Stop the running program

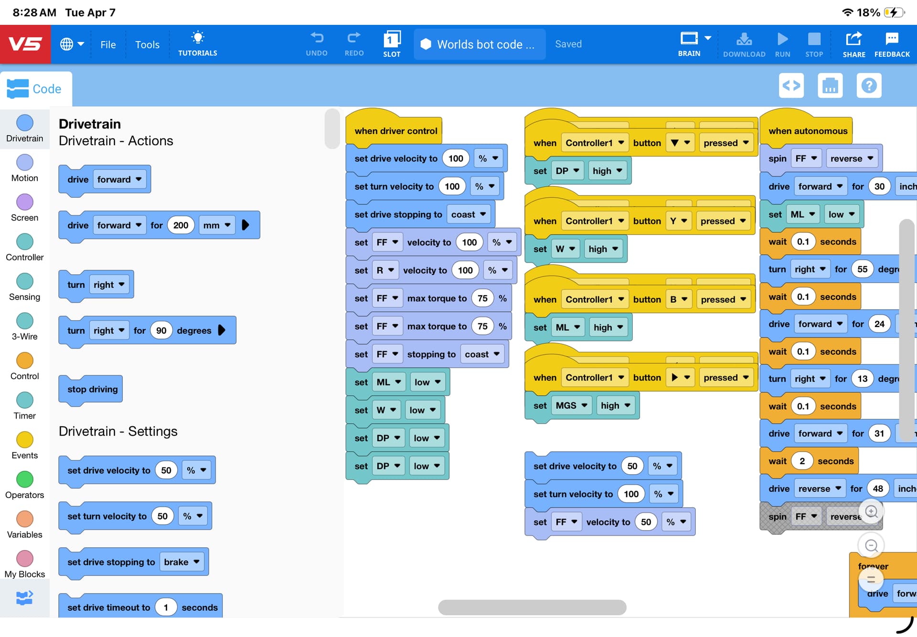tap(814, 44)
